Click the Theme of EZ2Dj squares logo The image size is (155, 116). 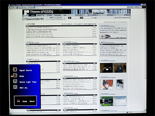(x=27, y=13)
